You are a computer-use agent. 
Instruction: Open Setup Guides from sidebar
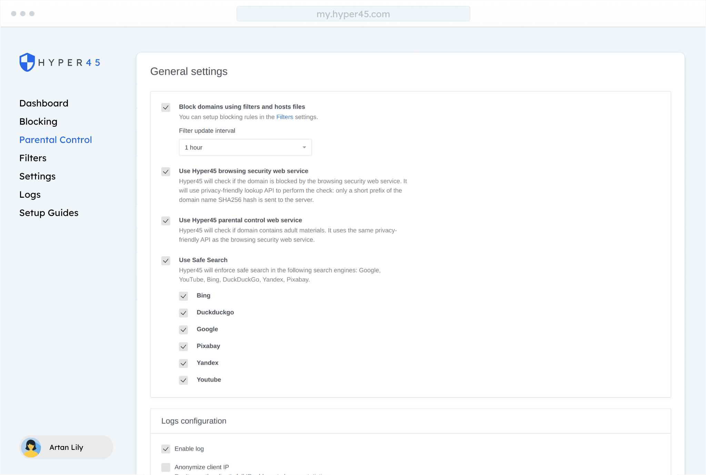[49, 213]
